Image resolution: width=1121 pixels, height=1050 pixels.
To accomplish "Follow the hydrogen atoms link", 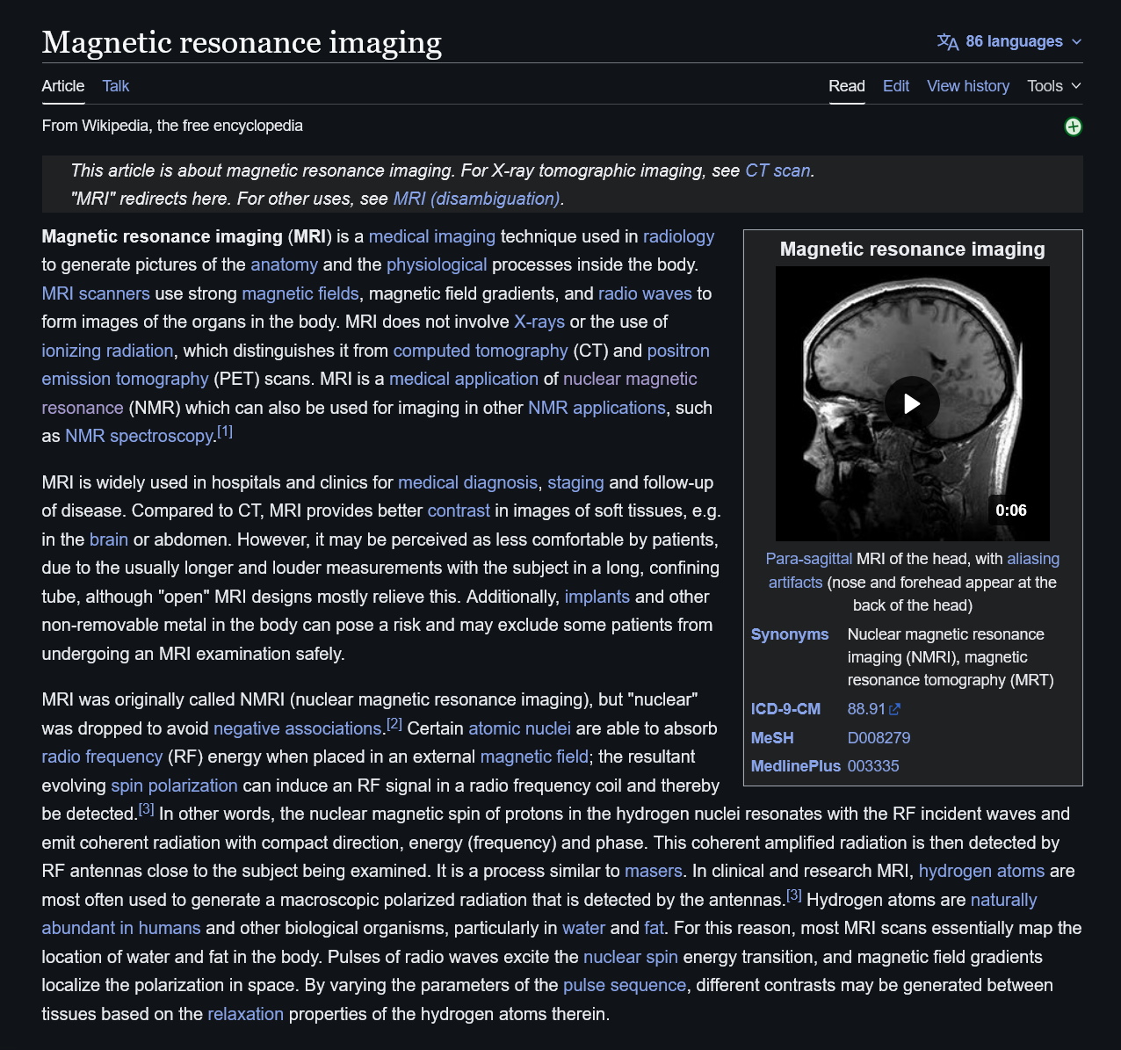I will click(x=981, y=871).
